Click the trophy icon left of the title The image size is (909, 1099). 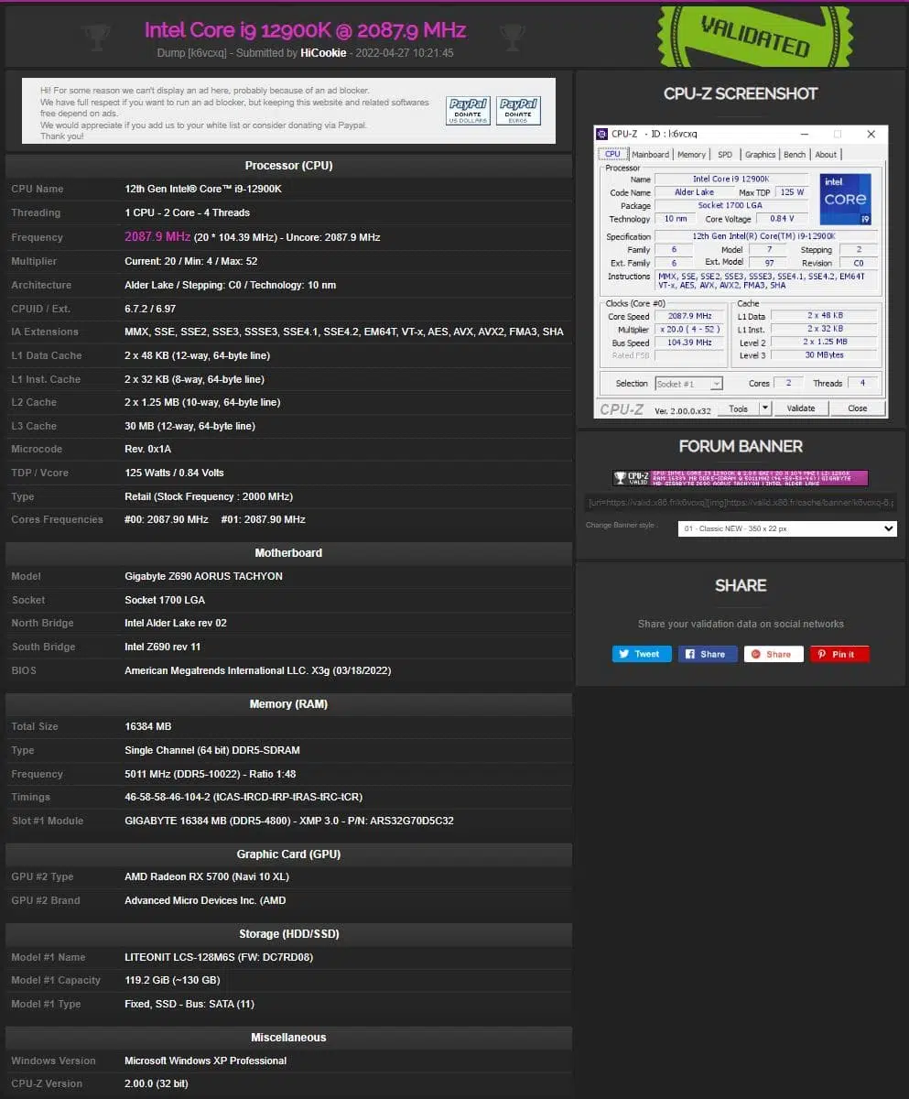coord(96,36)
